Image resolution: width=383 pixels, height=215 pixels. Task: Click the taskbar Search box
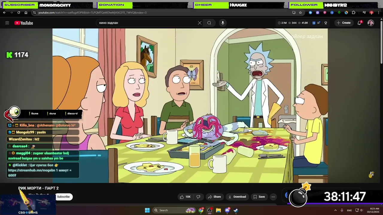(175, 210)
